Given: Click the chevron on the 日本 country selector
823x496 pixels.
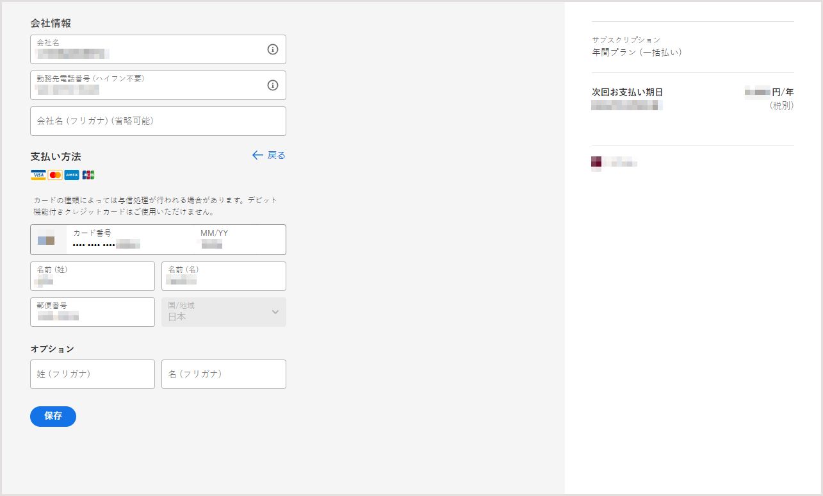Looking at the screenshot, I should pos(275,312).
